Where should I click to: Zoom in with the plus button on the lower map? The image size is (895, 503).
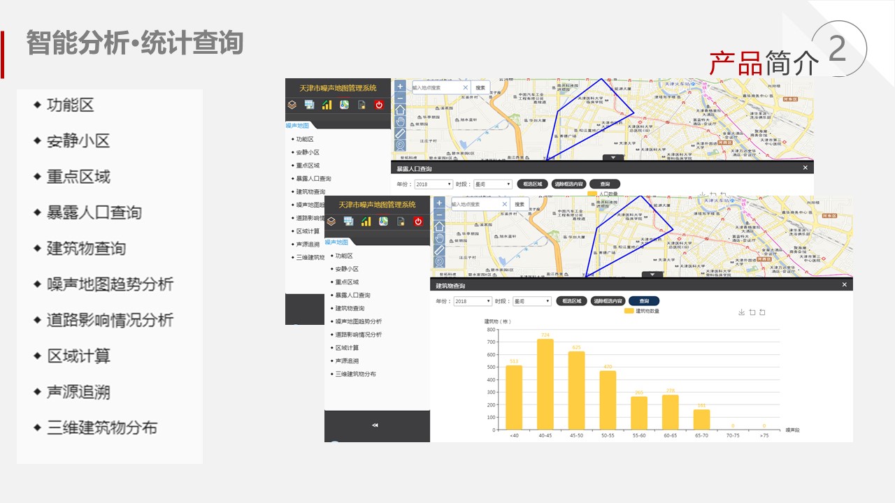pos(439,203)
